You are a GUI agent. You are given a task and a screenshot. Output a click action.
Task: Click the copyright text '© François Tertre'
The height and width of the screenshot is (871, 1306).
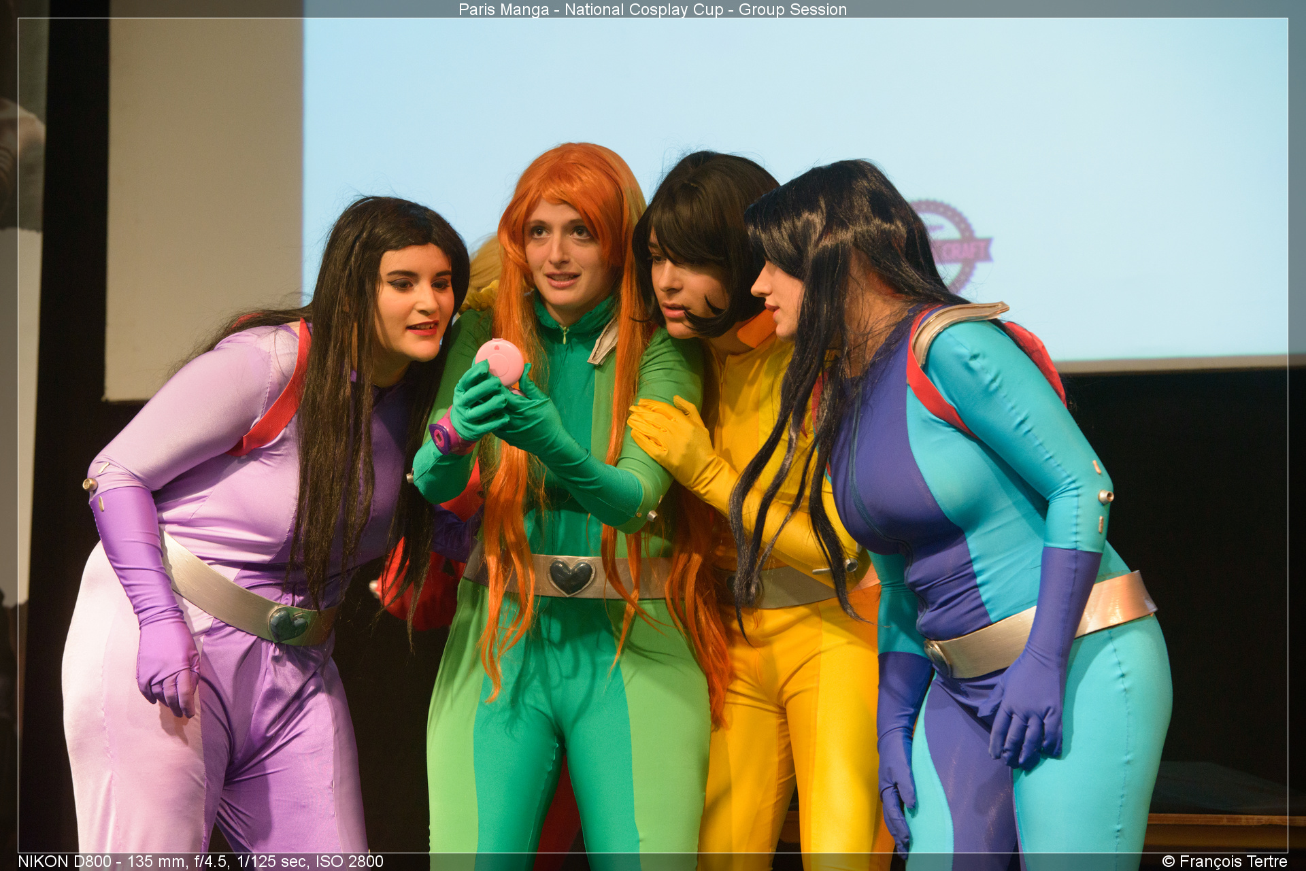point(1224,861)
